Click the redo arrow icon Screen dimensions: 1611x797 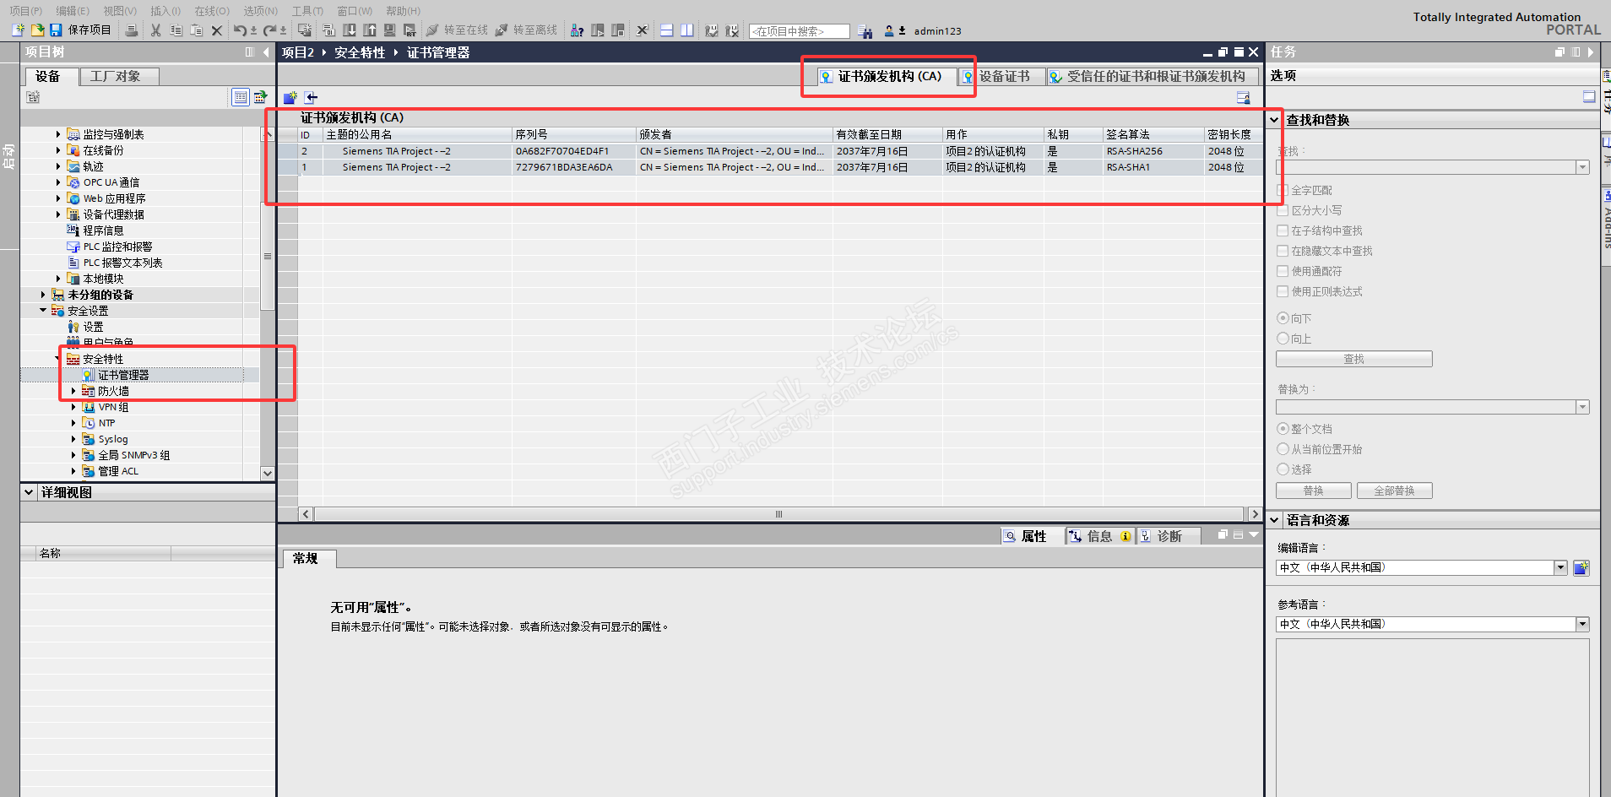pos(270,30)
